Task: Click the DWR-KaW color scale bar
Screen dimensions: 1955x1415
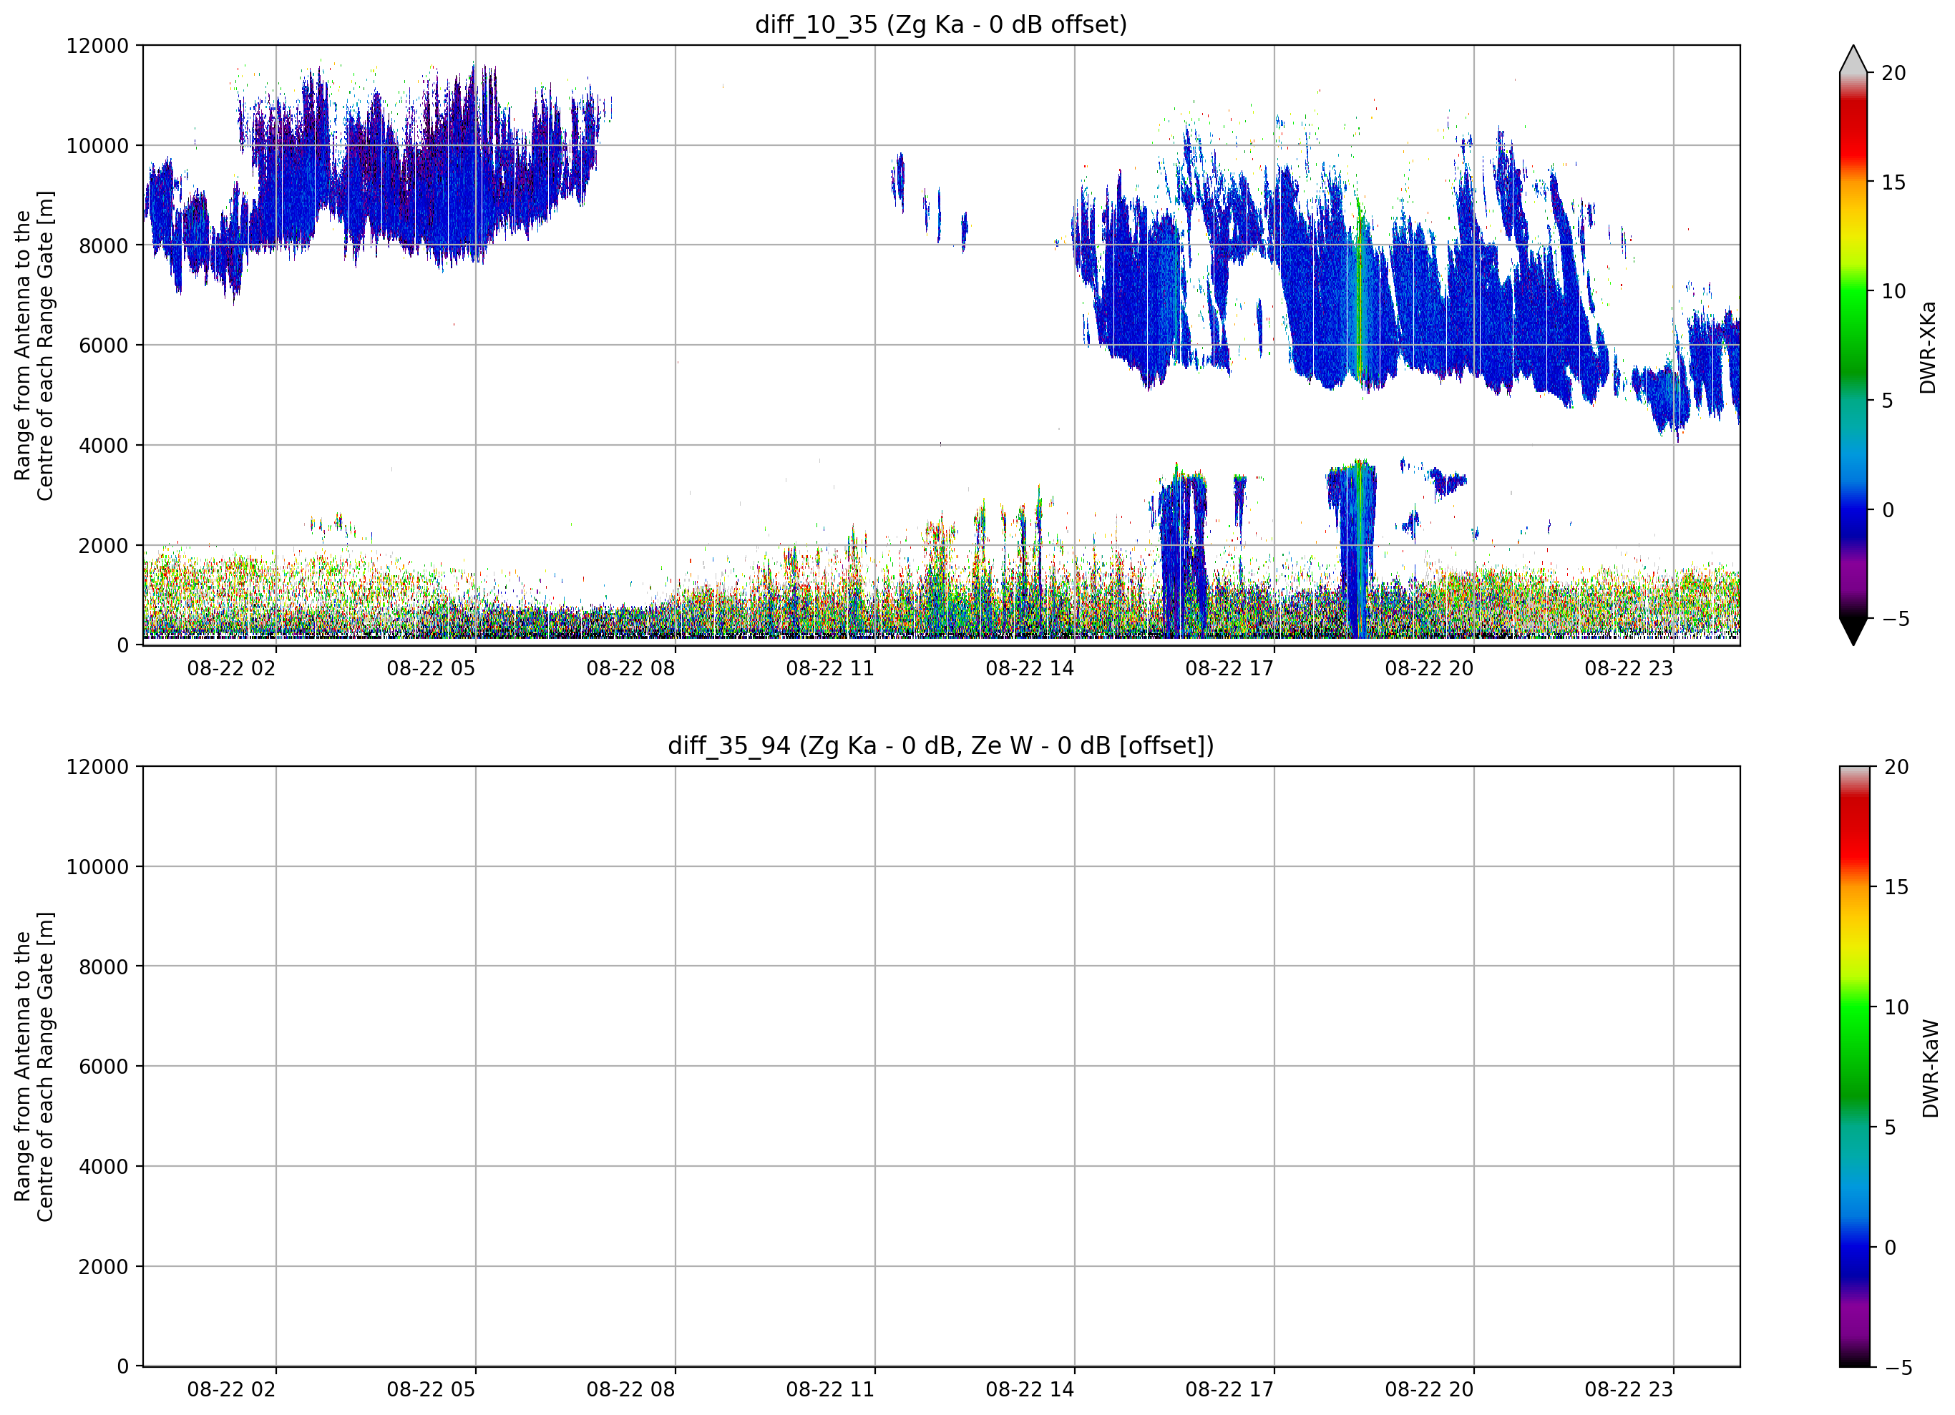Action: pyautogui.click(x=1855, y=1067)
